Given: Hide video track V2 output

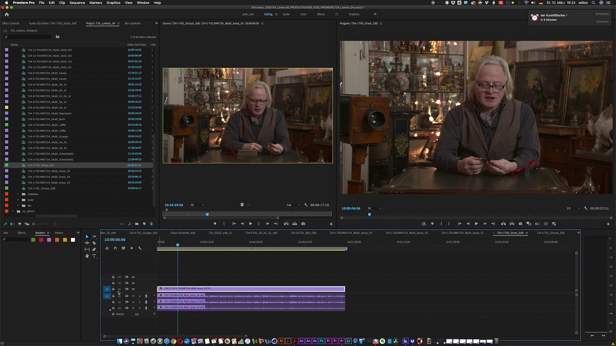Looking at the screenshot, I should [133, 283].
